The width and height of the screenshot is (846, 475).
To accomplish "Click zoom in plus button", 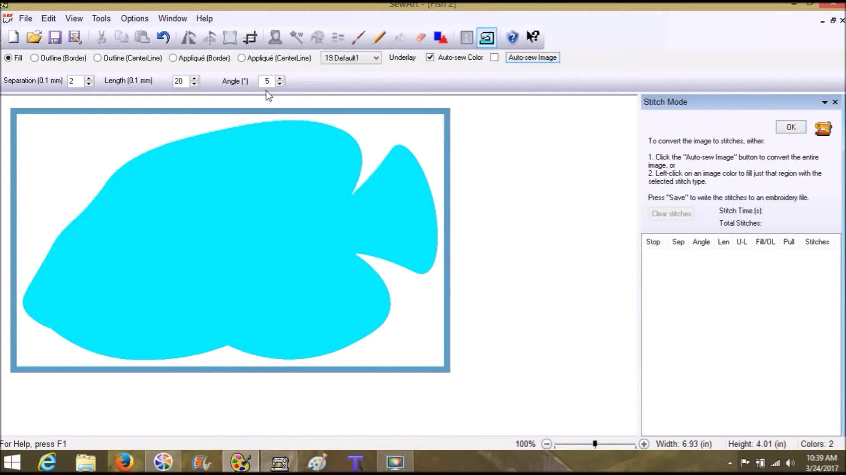I will 644,444.
